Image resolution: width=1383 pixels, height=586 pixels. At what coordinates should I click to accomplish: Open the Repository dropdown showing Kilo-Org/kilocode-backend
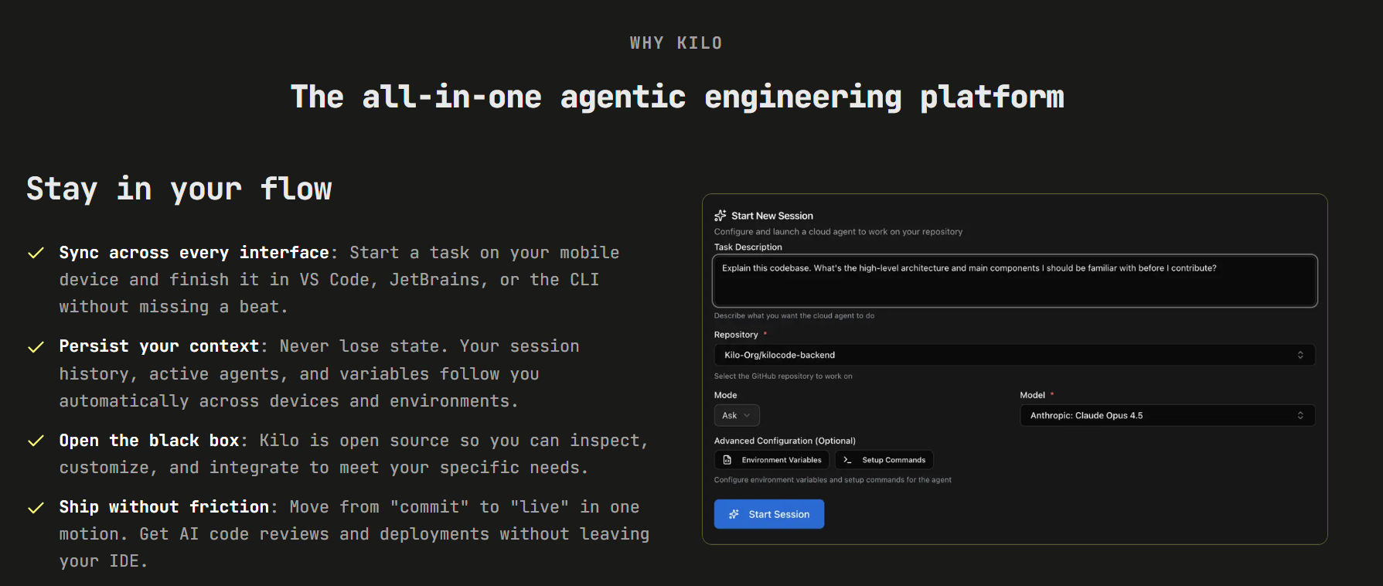click(x=1013, y=355)
